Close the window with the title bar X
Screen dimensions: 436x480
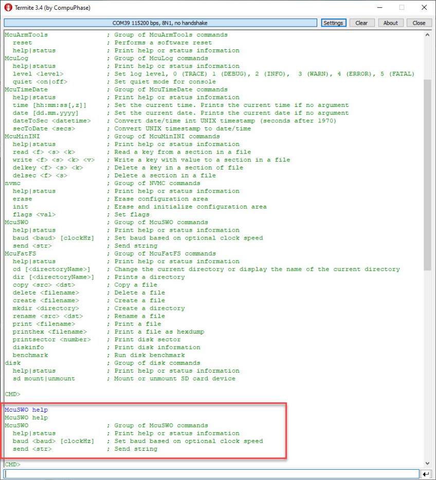click(424, 8)
